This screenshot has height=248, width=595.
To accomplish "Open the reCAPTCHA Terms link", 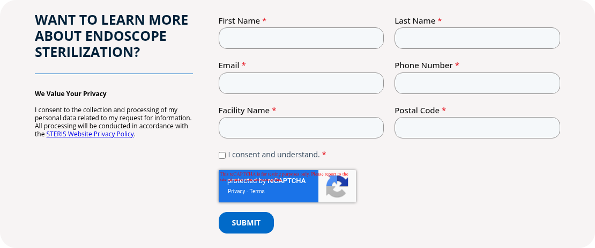I will tap(257, 192).
